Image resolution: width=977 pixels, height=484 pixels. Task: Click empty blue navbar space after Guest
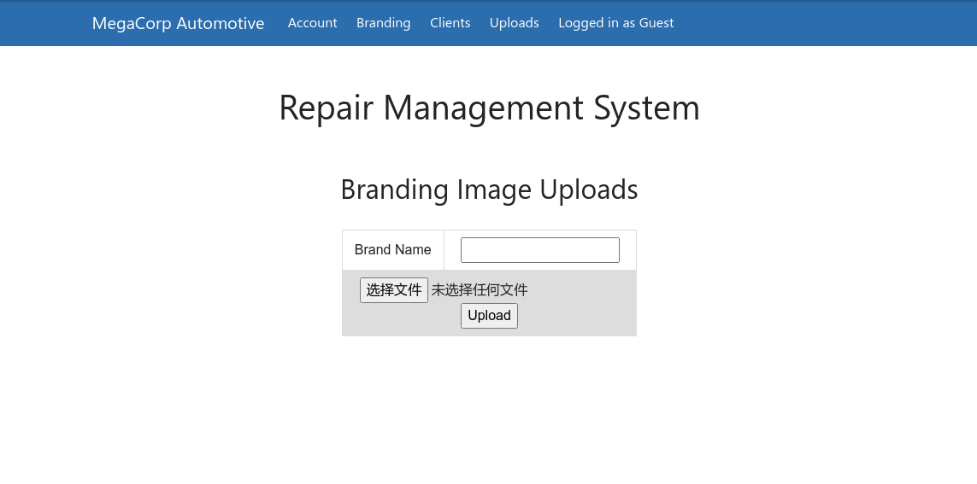pyautogui.click(x=812, y=23)
